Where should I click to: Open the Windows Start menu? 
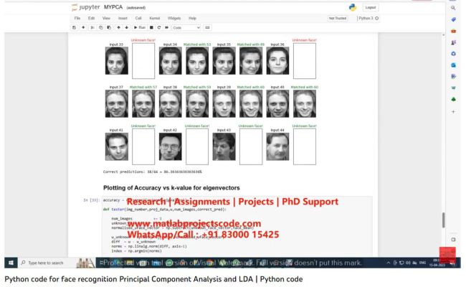click(x=11, y=263)
